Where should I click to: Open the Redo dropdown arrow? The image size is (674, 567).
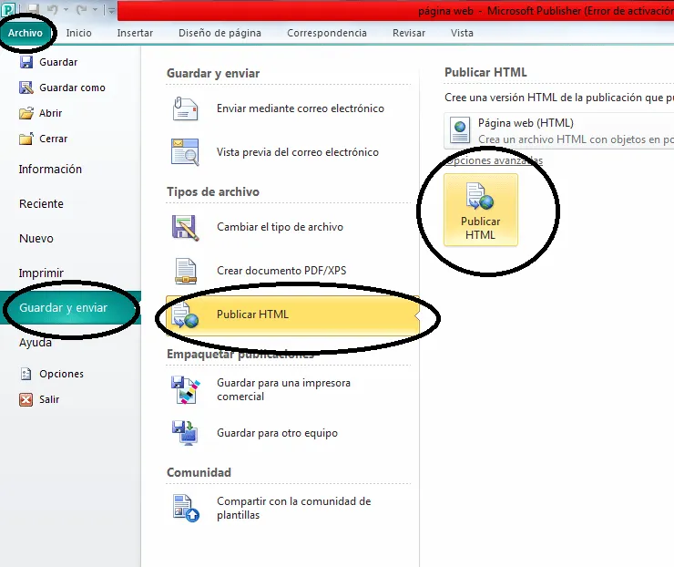pos(95,9)
